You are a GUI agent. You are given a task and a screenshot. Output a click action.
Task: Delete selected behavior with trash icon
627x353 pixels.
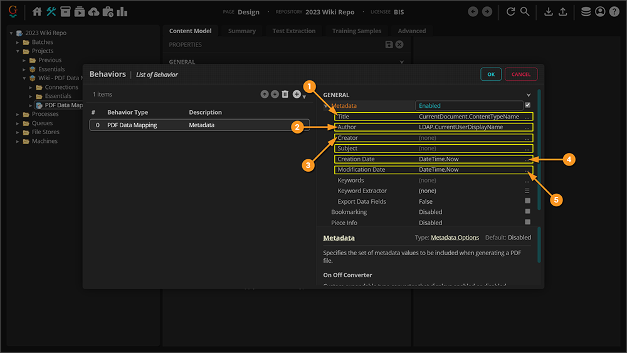click(x=285, y=94)
